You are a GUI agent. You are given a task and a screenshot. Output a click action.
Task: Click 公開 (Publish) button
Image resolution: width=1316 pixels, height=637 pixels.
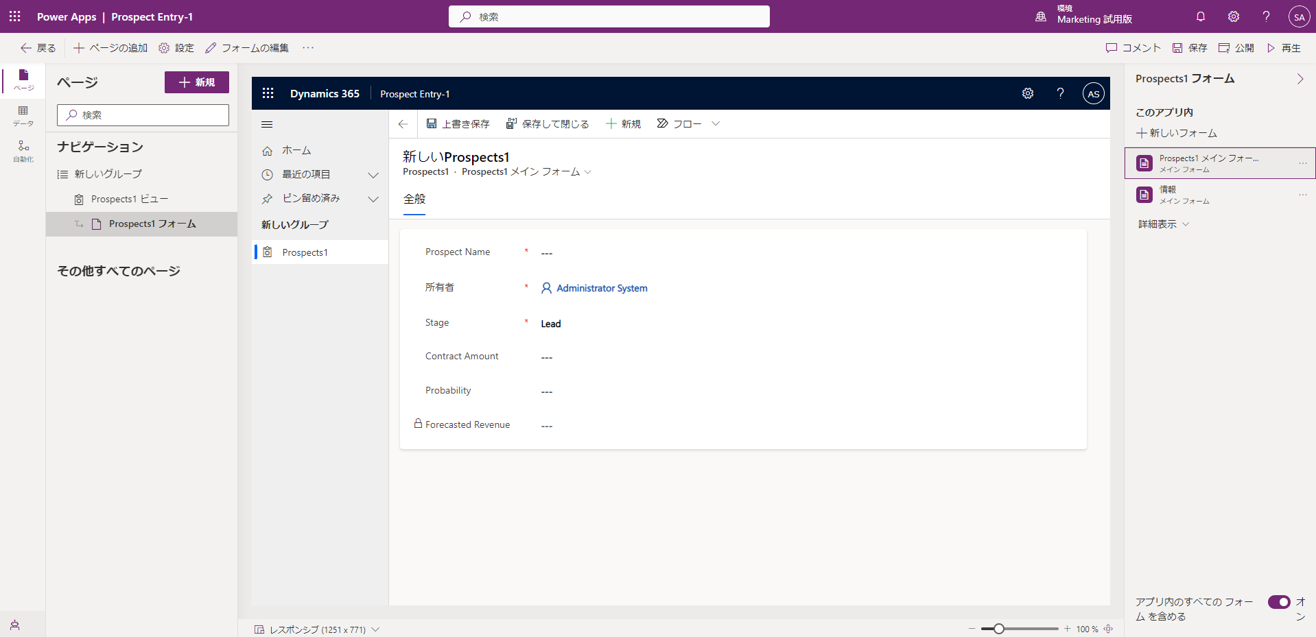click(1236, 48)
